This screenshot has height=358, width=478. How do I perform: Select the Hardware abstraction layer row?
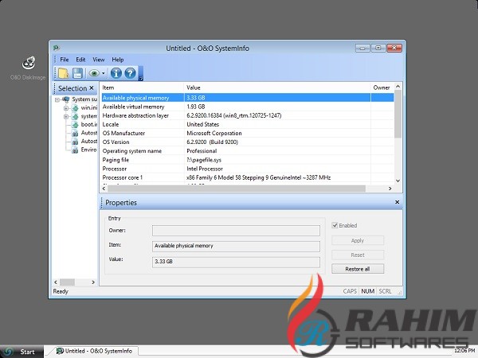(247, 115)
